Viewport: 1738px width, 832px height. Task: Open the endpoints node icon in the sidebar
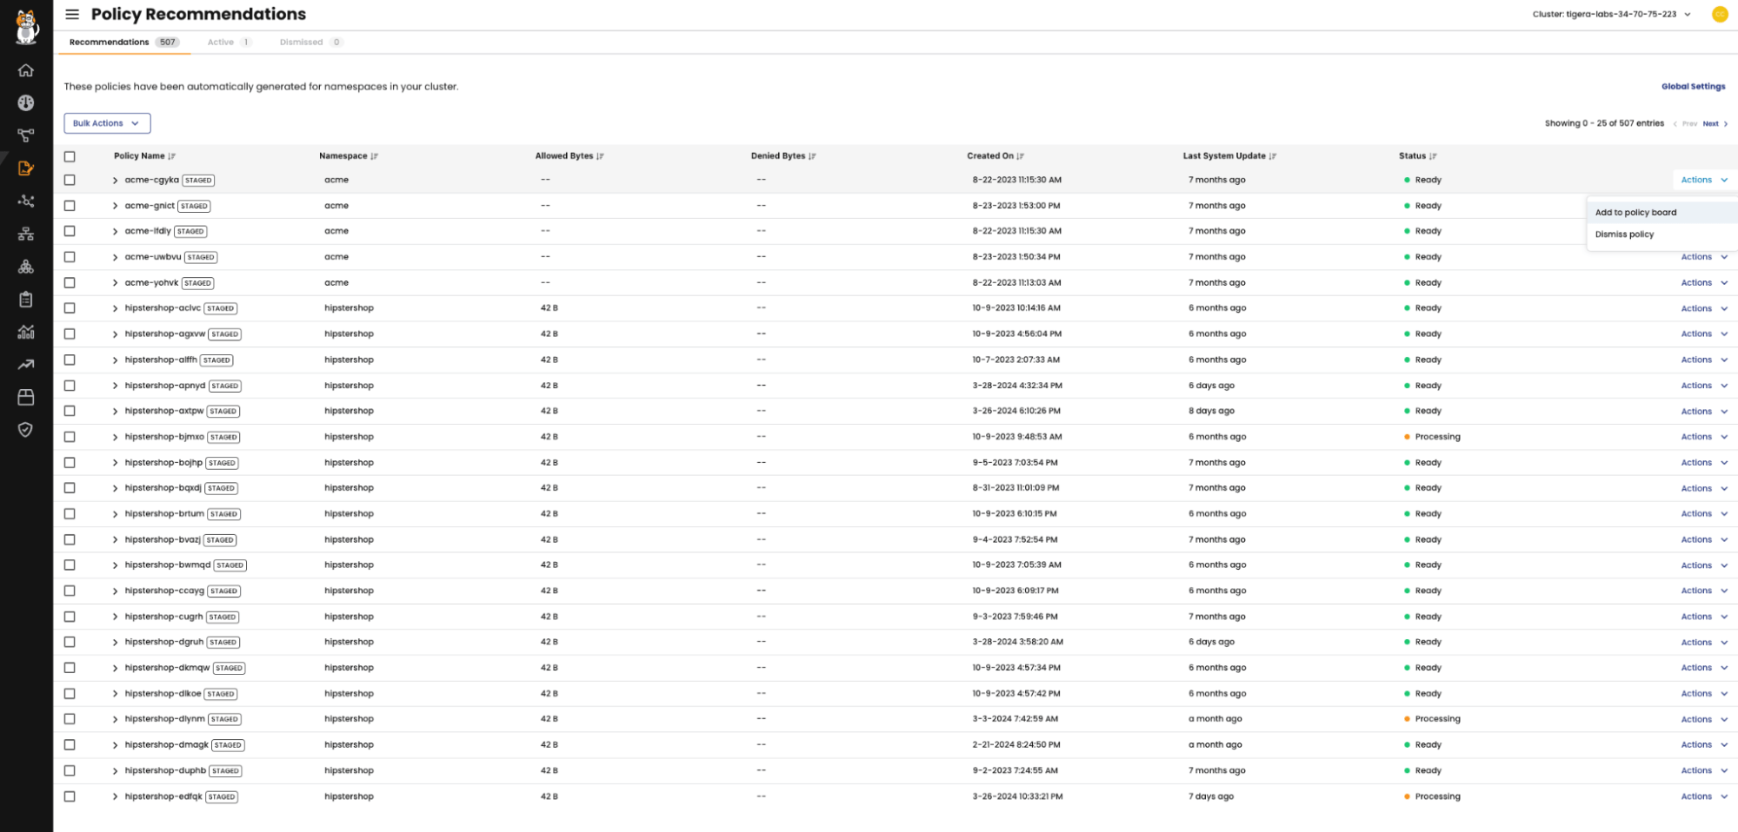26,201
